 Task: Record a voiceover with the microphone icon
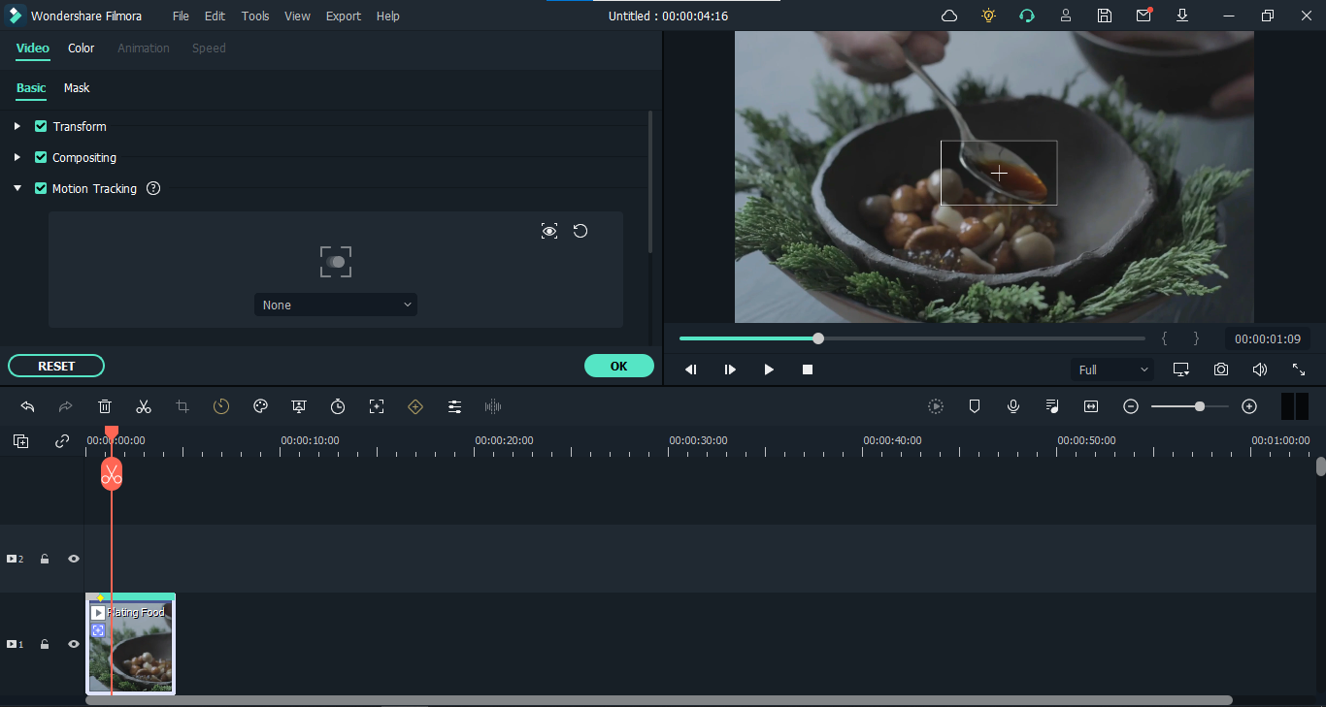[x=1013, y=407]
